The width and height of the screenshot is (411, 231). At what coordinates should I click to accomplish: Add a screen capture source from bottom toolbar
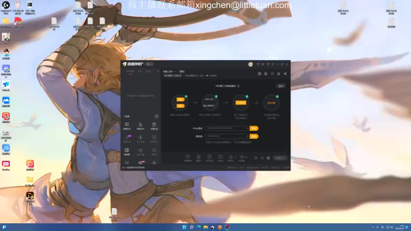pos(188,158)
